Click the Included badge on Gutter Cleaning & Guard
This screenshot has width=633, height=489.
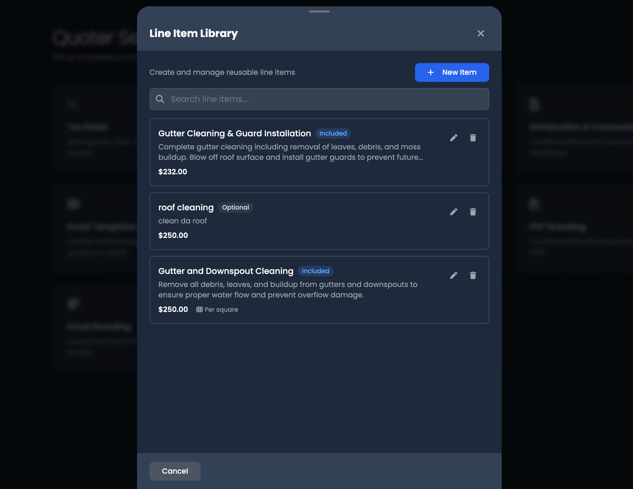pos(333,133)
